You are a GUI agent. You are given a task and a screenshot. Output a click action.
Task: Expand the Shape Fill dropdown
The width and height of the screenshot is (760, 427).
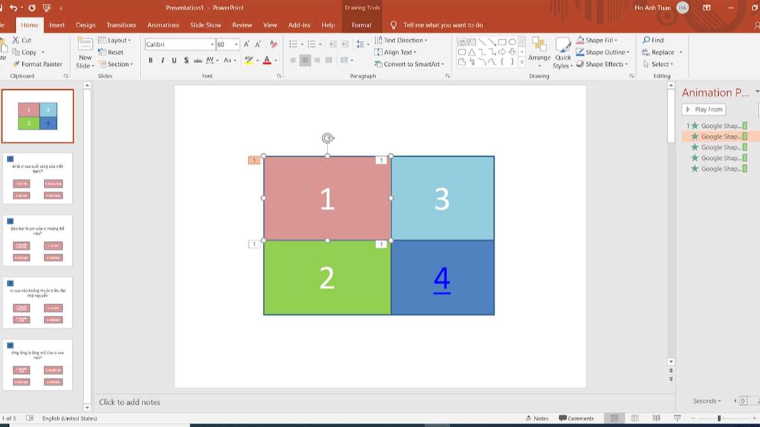click(597, 40)
